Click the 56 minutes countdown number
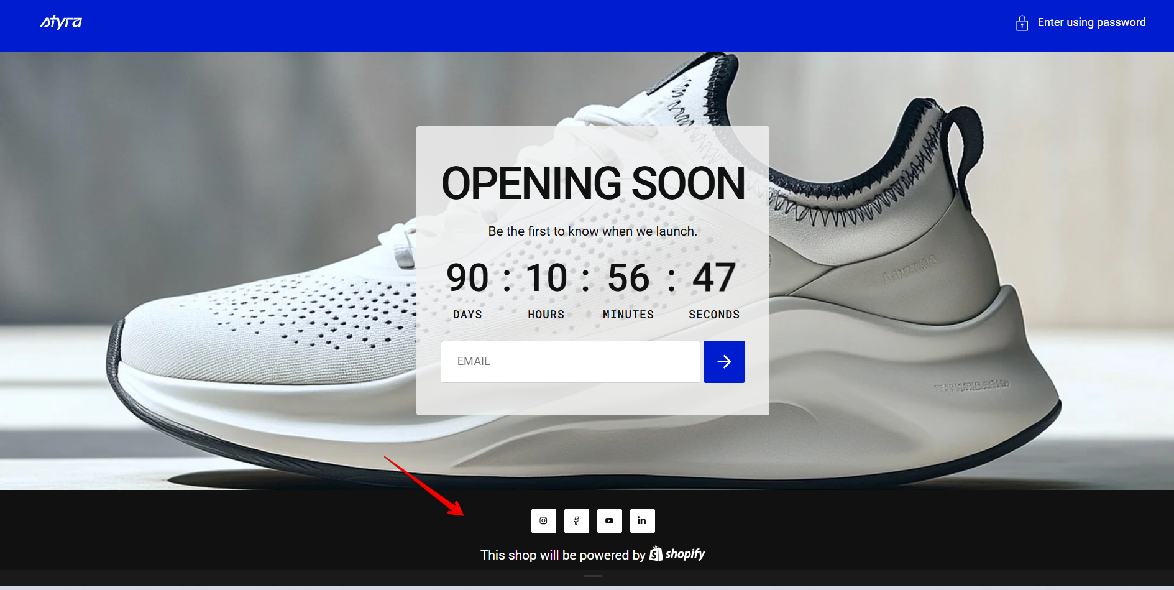Image resolution: width=1174 pixels, height=590 pixels. [628, 277]
